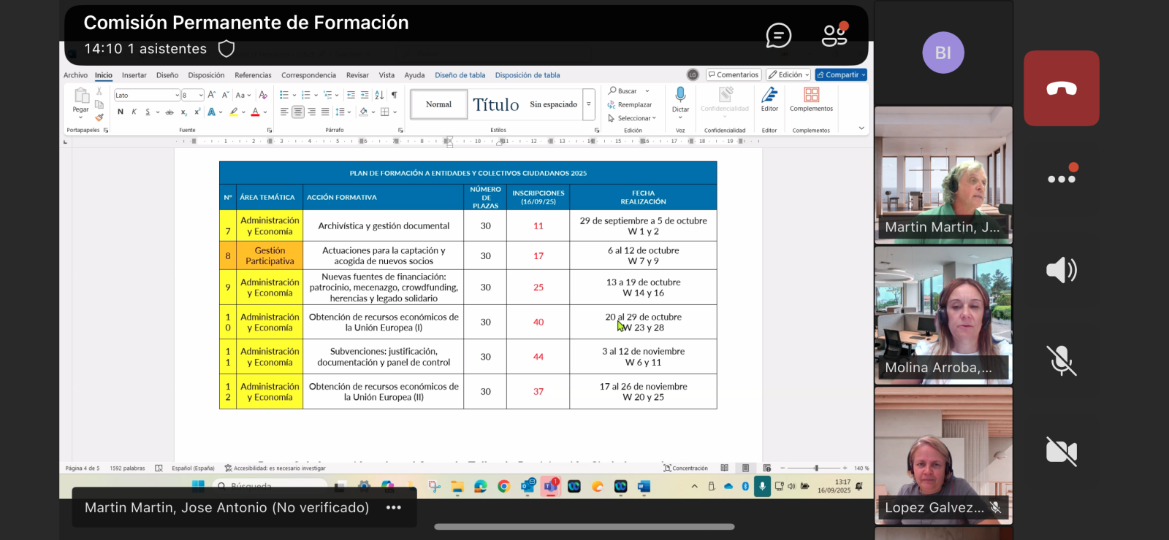Click the Chrome icon in the taskbar

(503, 487)
